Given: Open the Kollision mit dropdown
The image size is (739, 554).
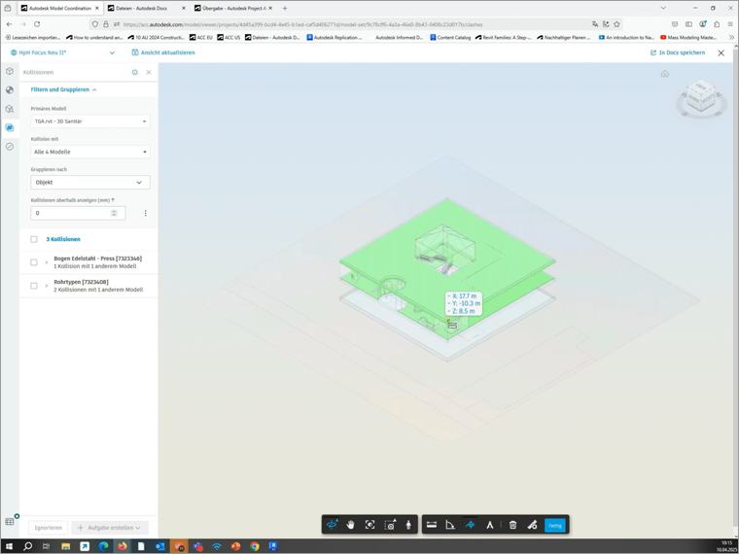Looking at the screenshot, I should (x=90, y=152).
